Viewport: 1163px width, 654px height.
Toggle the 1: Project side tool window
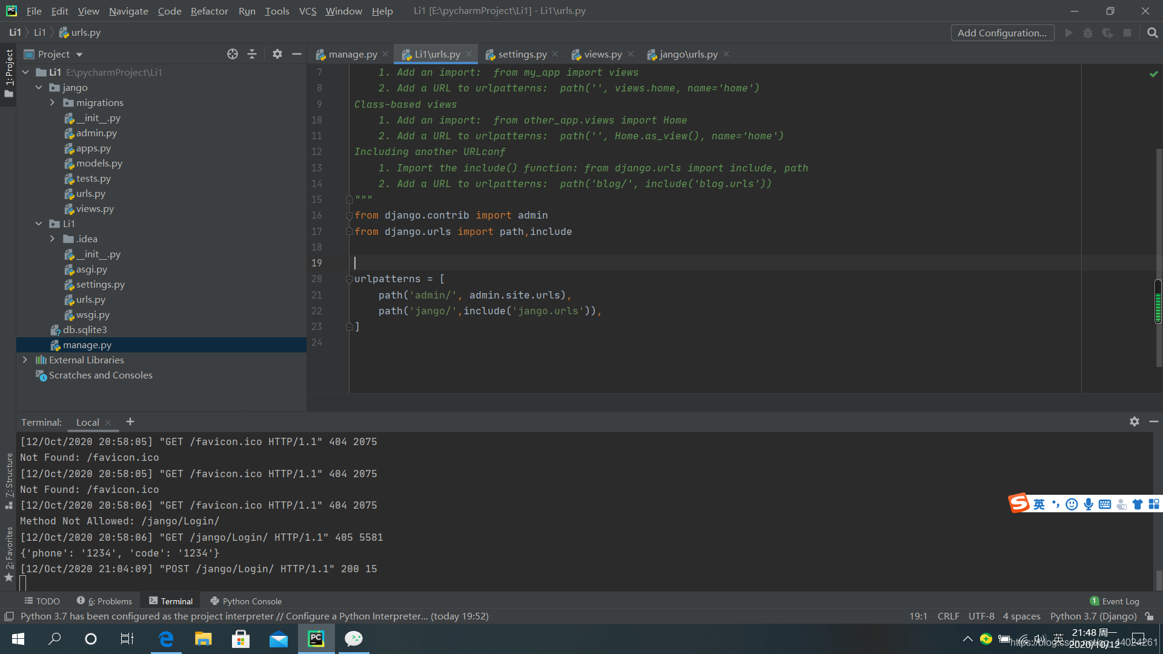tap(8, 73)
